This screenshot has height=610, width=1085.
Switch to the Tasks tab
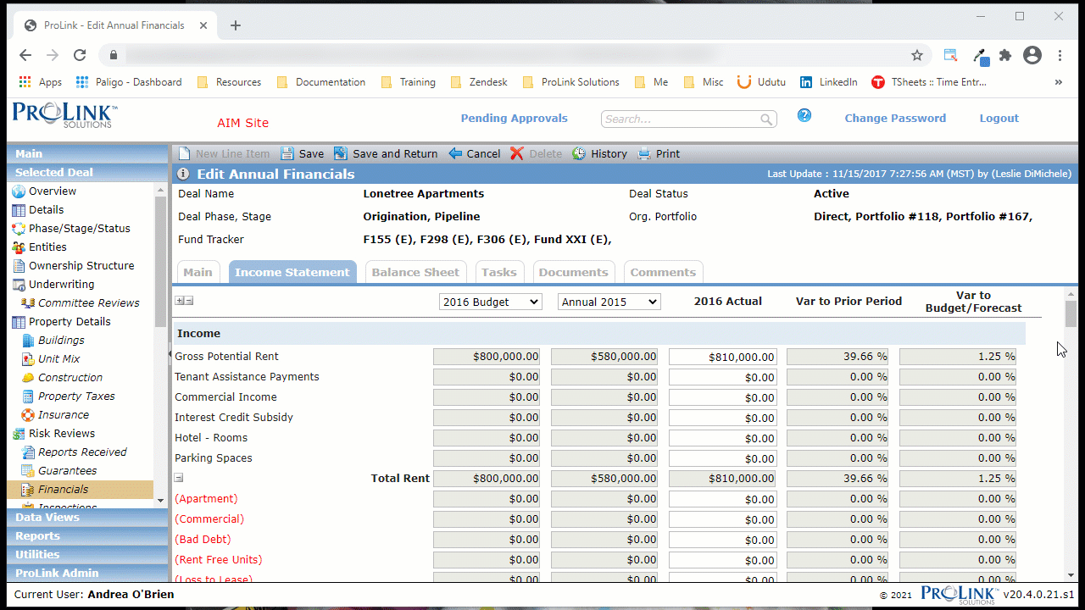point(499,272)
